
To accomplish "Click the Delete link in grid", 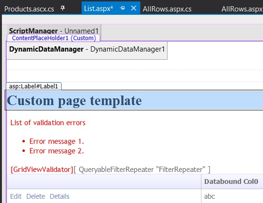I will [35, 196].
